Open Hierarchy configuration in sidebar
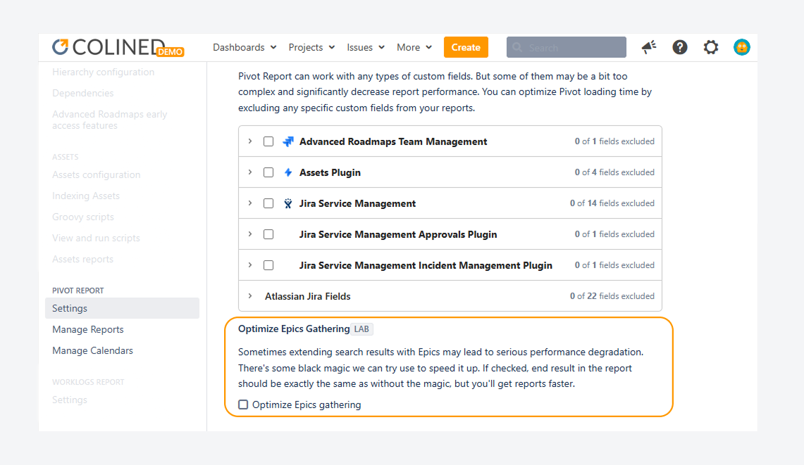The width and height of the screenshot is (804, 465). (103, 72)
